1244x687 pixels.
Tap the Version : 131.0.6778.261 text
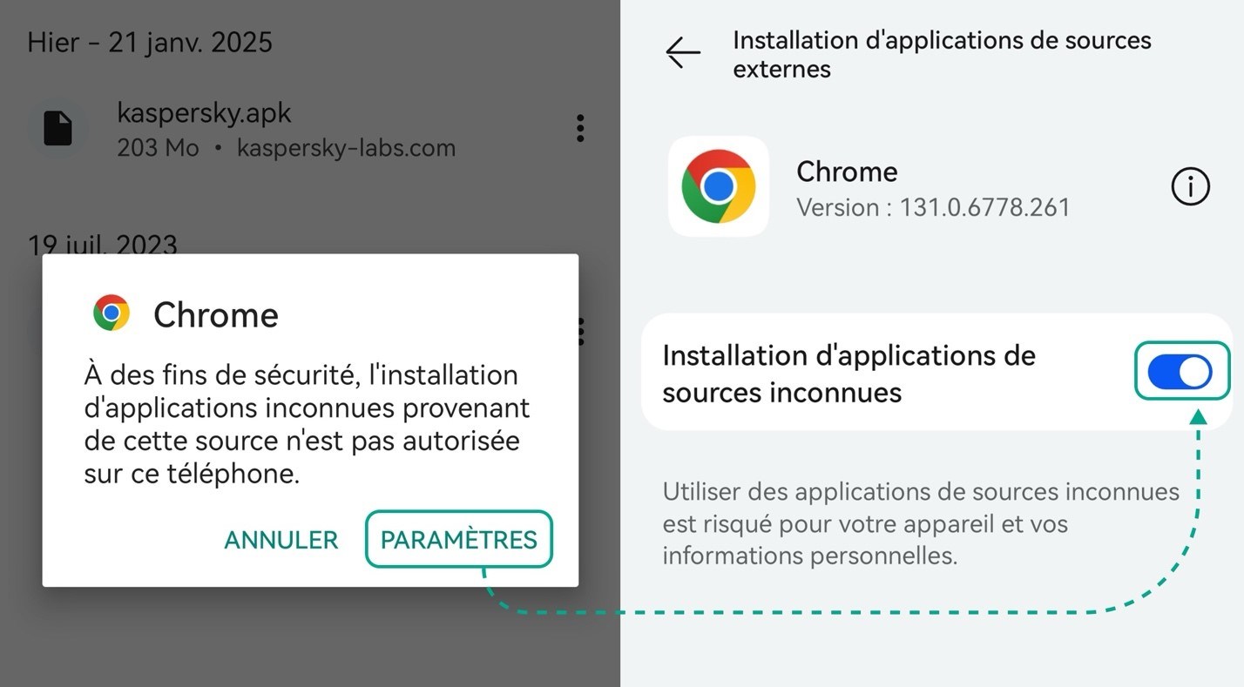click(933, 207)
